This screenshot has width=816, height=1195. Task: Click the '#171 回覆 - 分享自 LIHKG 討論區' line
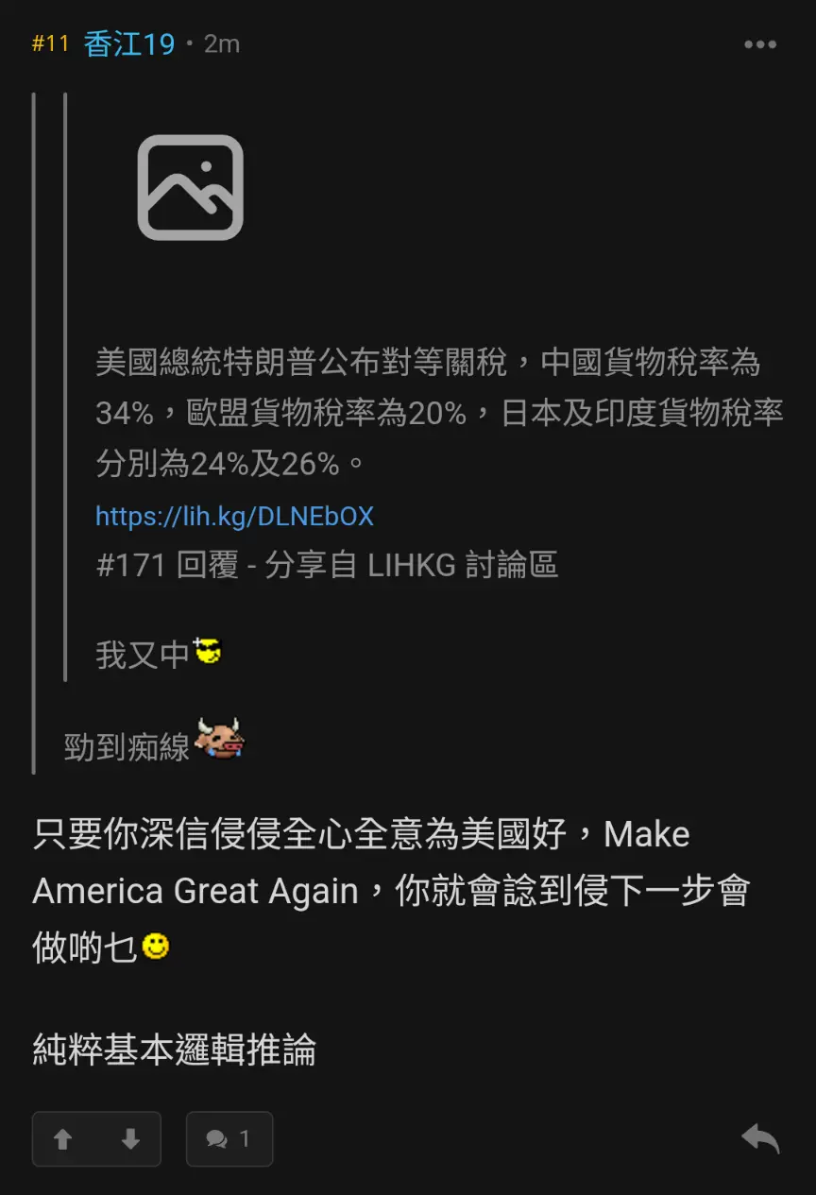pos(327,565)
